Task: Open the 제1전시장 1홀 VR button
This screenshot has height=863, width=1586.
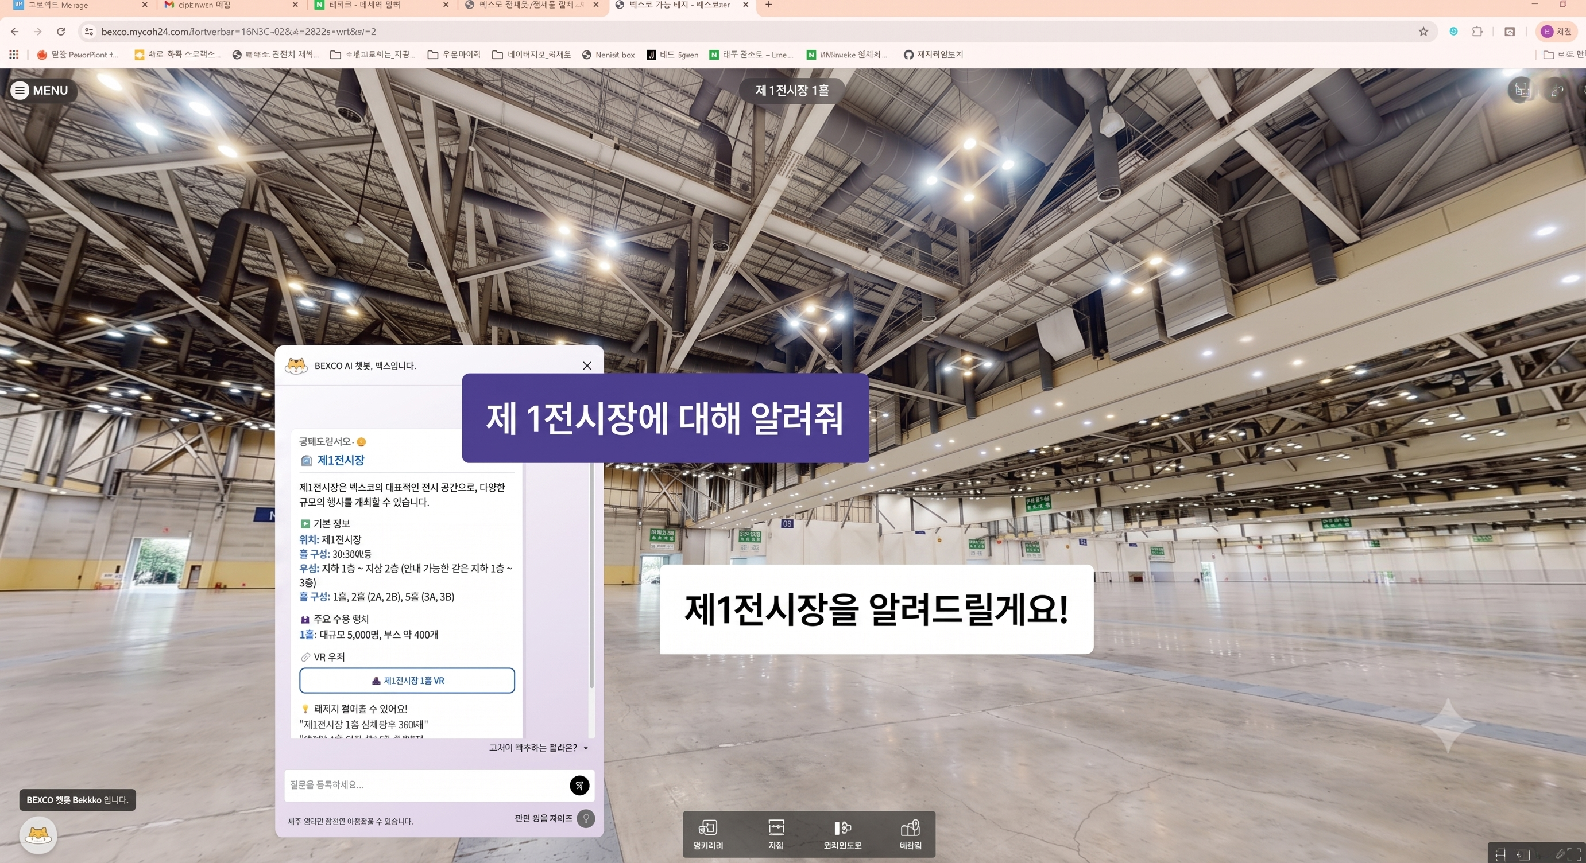Action: click(x=407, y=681)
